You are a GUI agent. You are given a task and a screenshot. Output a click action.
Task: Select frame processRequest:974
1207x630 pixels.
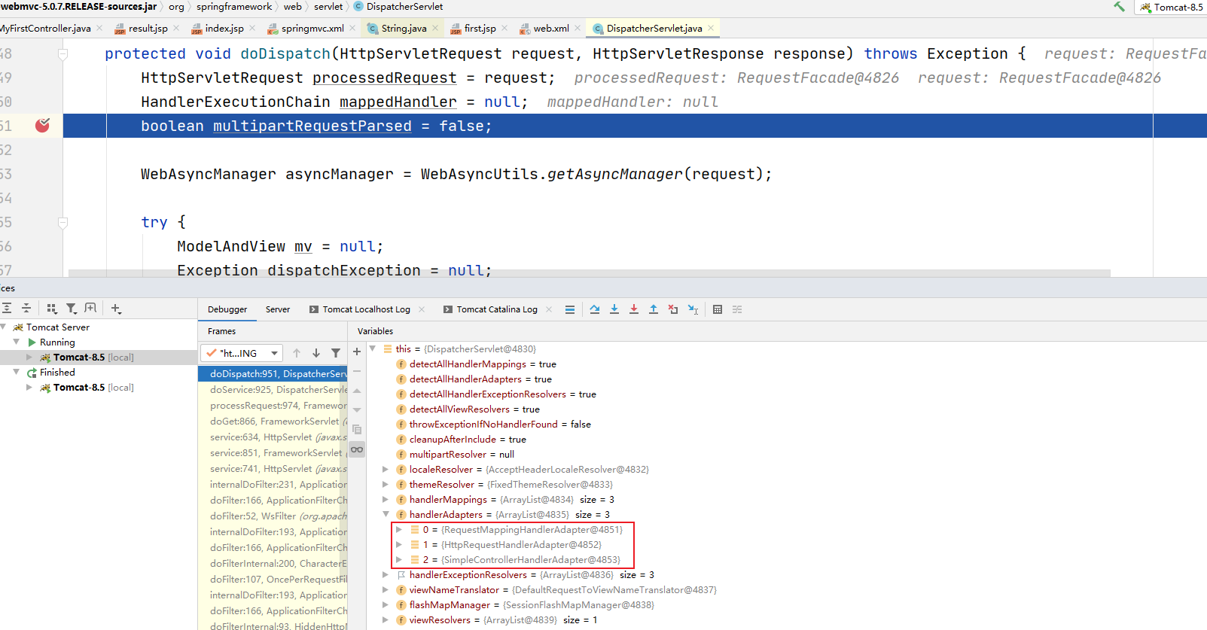point(273,406)
